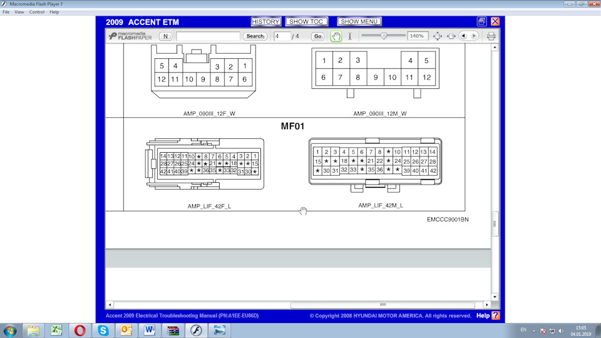Click the Macromedia FlashPaper logo
601x338 pixels.
[130, 36]
